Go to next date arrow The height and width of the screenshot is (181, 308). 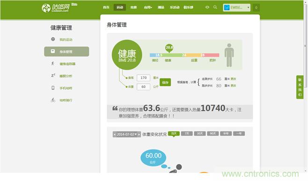139,135
